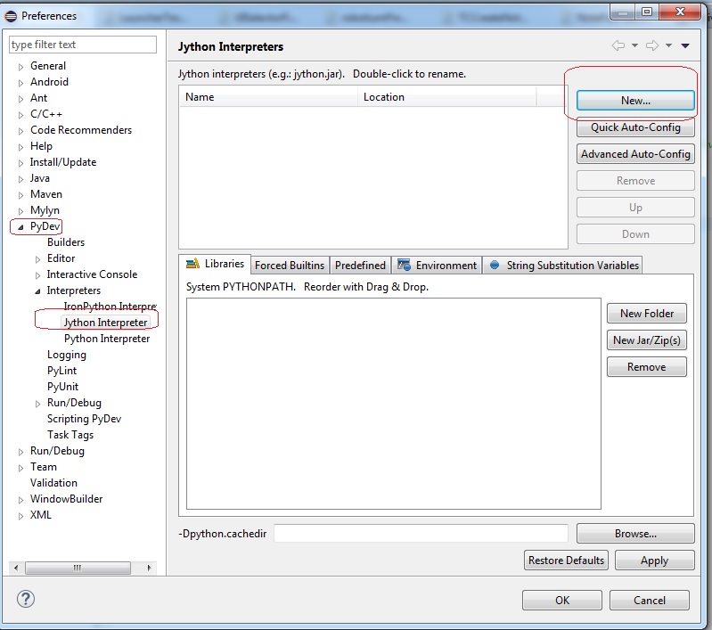Click the window maximize button
Screen dimensions: 712x630
[647, 12]
